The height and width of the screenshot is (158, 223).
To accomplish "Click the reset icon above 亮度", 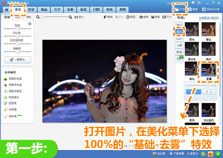I will (30, 24).
